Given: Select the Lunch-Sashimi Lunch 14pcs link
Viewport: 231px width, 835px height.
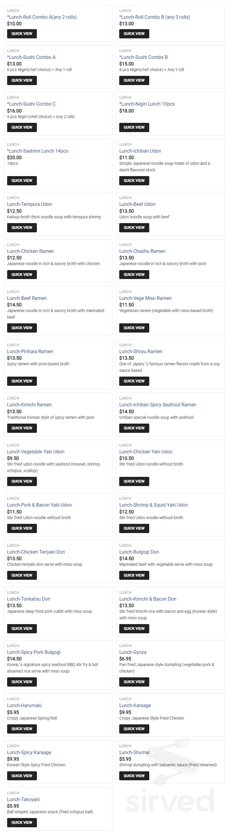Looking at the screenshot, I should coord(37,151).
